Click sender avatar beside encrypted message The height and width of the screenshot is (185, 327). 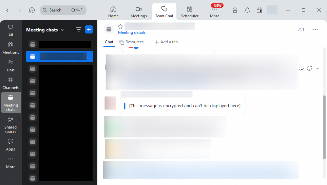(110, 103)
